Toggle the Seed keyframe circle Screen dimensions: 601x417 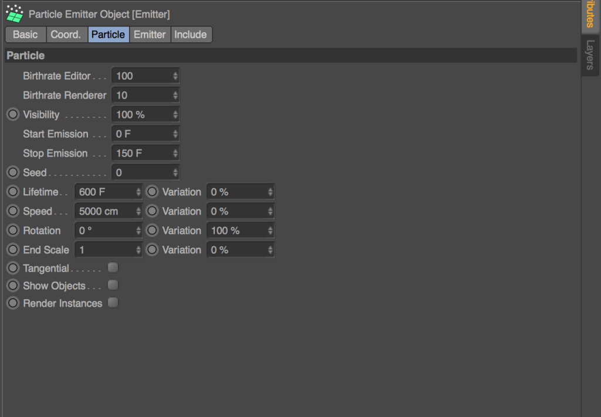pos(13,172)
